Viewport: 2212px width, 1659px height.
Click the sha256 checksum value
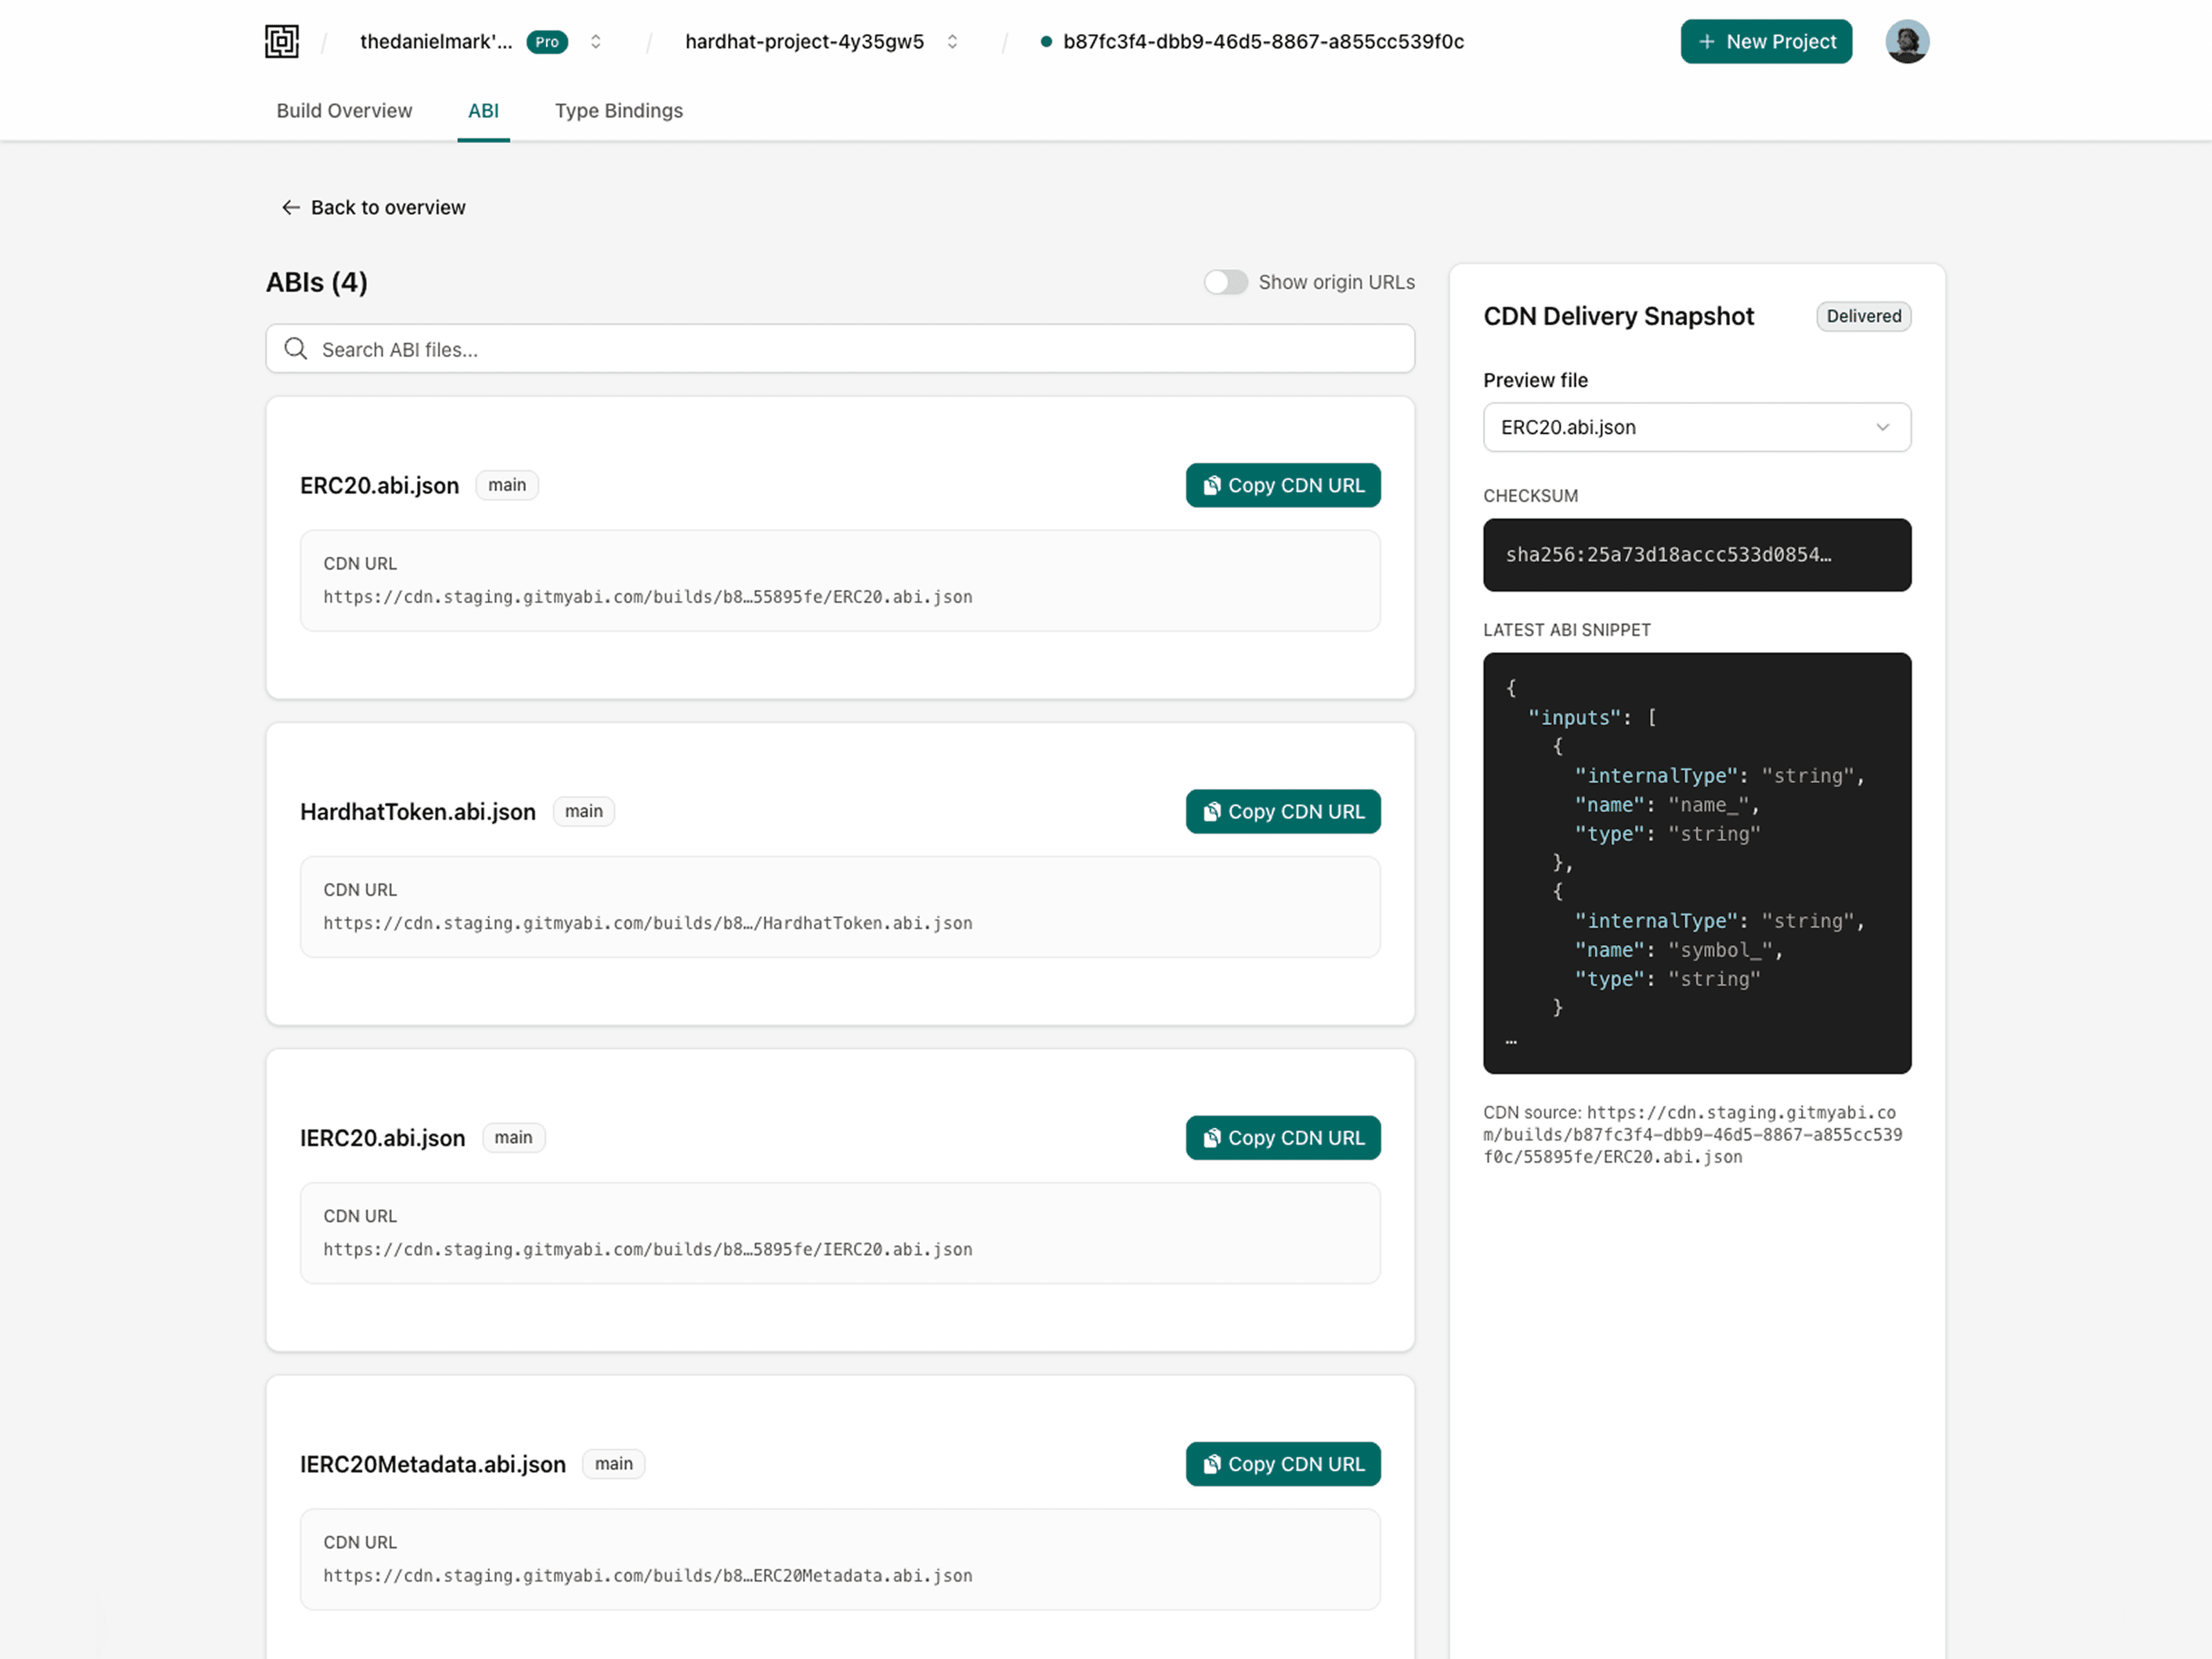pyautogui.click(x=1668, y=555)
